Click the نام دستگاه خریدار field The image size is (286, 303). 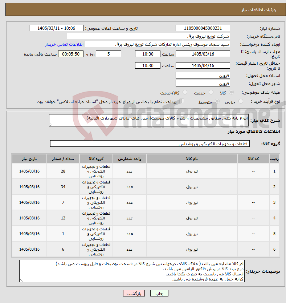(148, 36)
